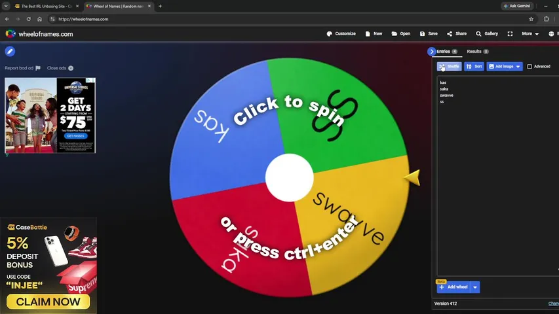Expand the More dropdown menu
This screenshot has width=559, height=314.
[530, 34]
